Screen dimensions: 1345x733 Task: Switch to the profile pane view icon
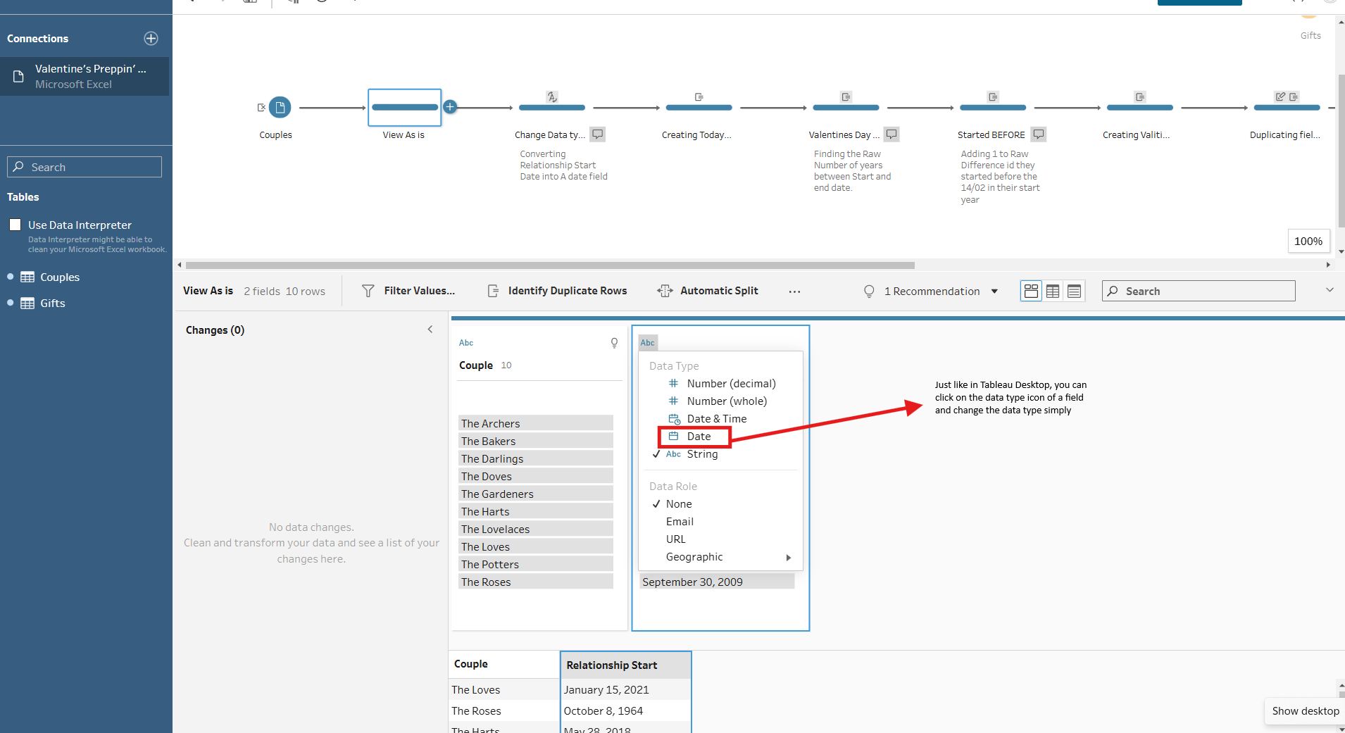[1031, 292]
